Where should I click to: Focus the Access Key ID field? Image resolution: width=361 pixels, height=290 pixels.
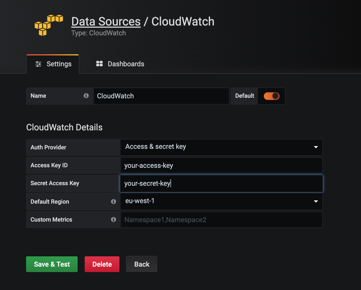(221, 165)
